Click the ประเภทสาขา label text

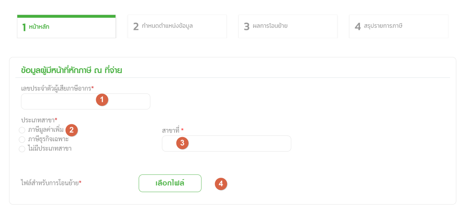point(39,120)
